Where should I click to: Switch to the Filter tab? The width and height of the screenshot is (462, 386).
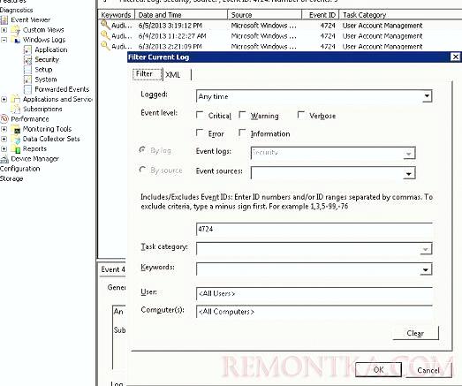(148, 74)
